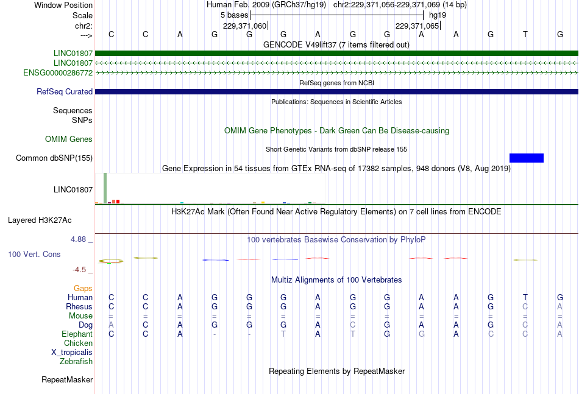
Task: Click the SNPs publications label
Action: [82, 120]
